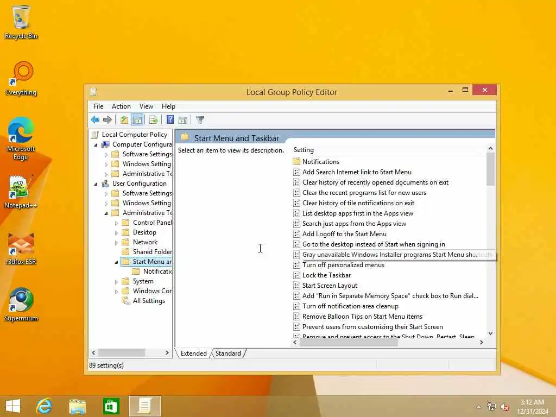
Task: Open the Windows Start button
Action: 13,406
